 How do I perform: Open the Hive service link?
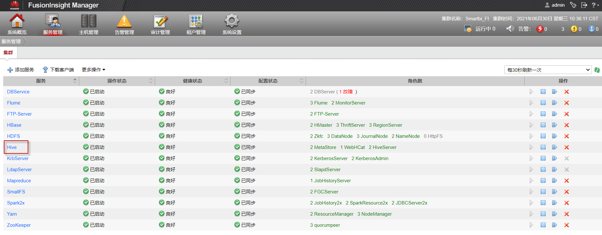pyautogui.click(x=12, y=147)
